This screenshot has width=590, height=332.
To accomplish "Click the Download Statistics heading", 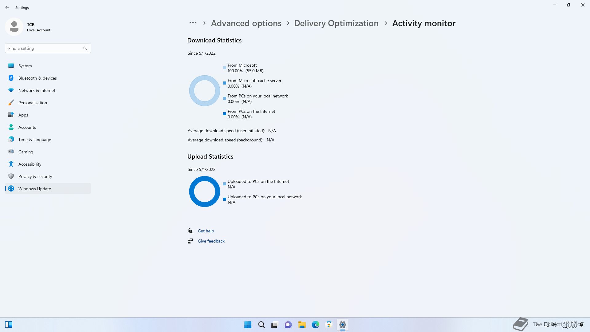I will (214, 40).
